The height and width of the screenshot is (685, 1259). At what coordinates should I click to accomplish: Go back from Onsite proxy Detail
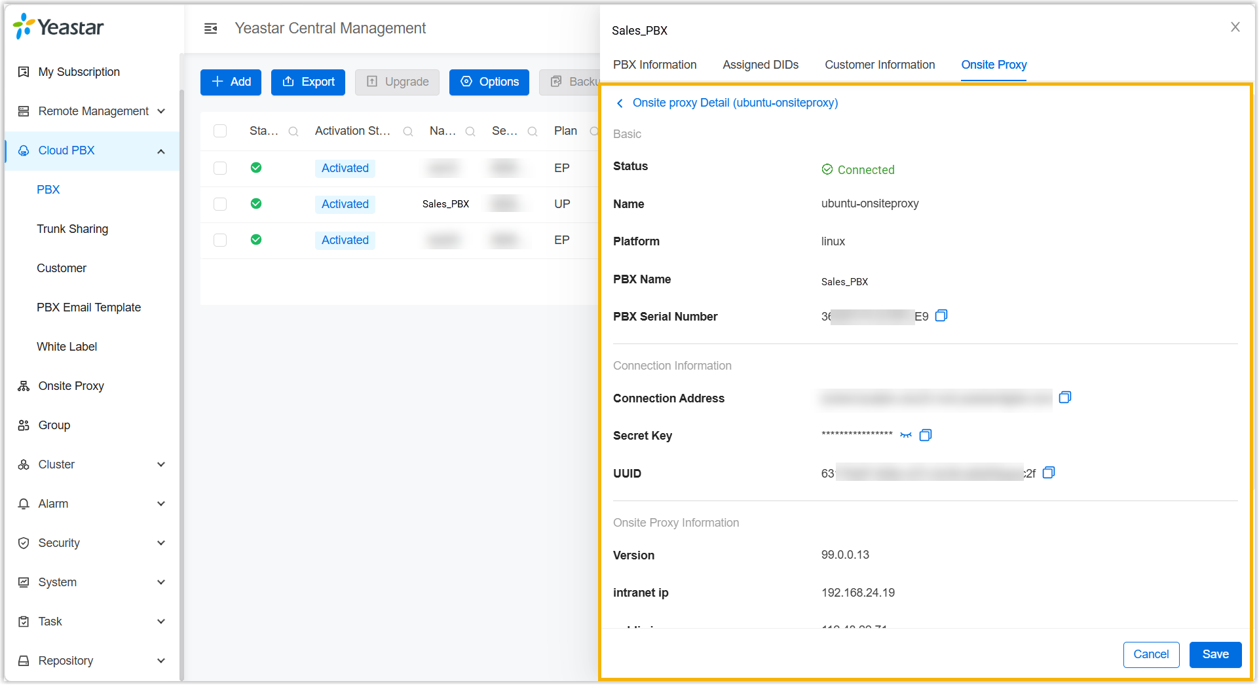point(620,103)
